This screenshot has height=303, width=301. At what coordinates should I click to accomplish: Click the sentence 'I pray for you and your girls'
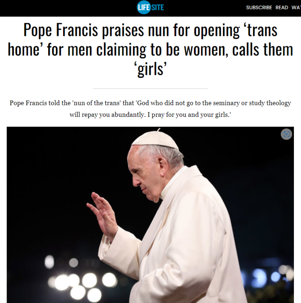click(x=189, y=115)
